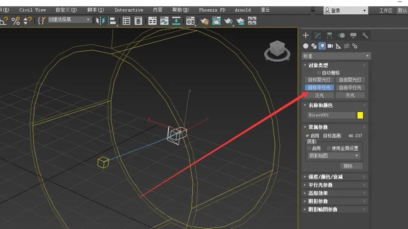Open the Arnold menu
This screenshot has height=229, width=408.
tap(243, 10)
